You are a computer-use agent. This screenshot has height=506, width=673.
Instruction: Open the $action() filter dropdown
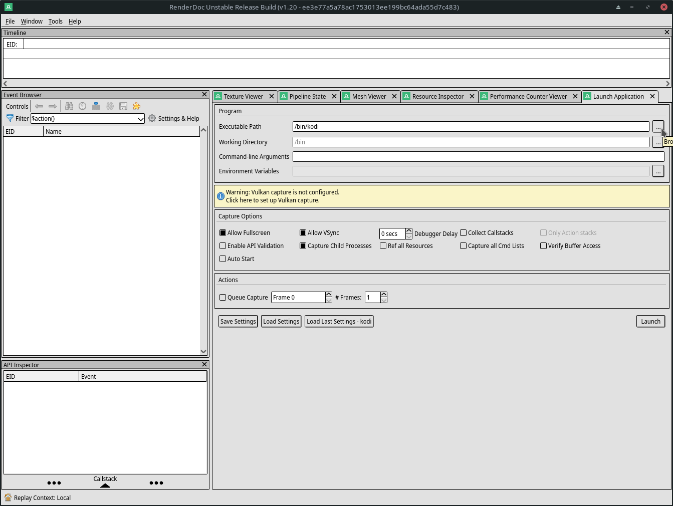(x=141, y=119)
